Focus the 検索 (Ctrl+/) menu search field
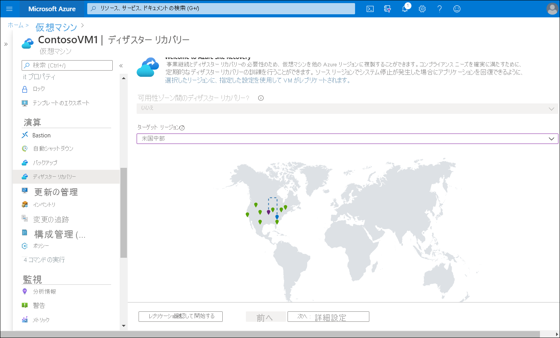Viewport: 560px width, 338px height. pos(67,65)
